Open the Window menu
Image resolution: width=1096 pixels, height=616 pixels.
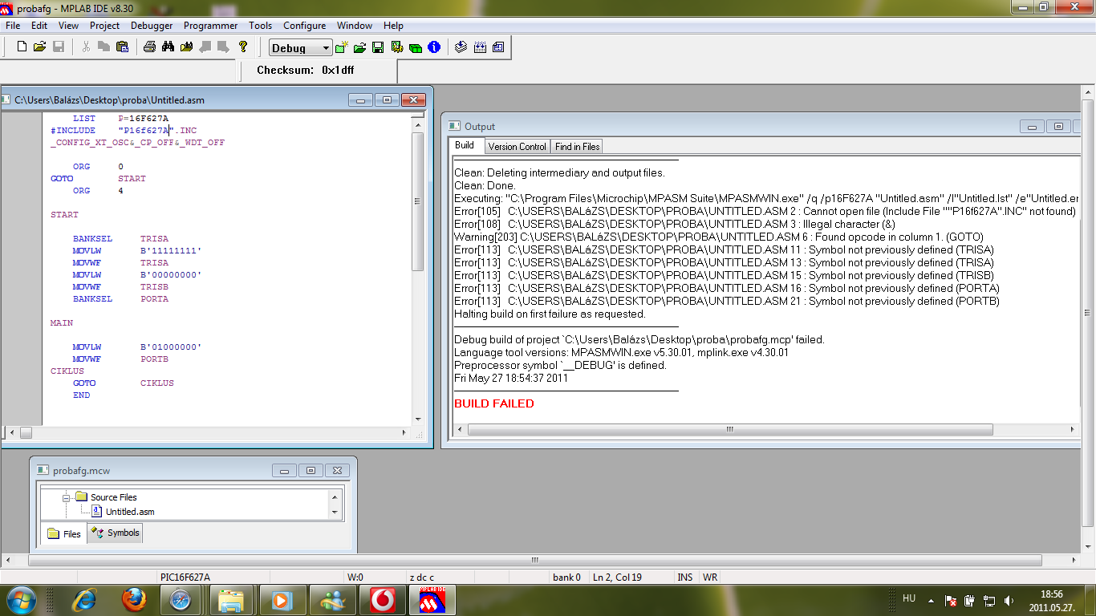pyautogui.click(x=355, y=26)
